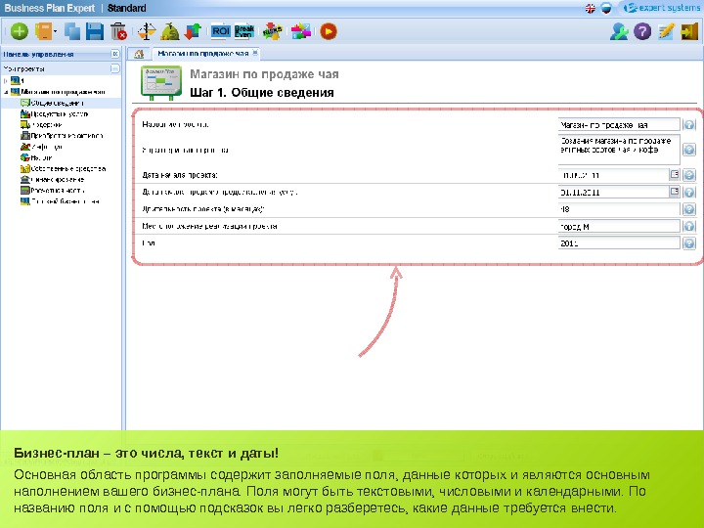Open the Risks analysis icon
Screen dimensions: 704x528
272,31
